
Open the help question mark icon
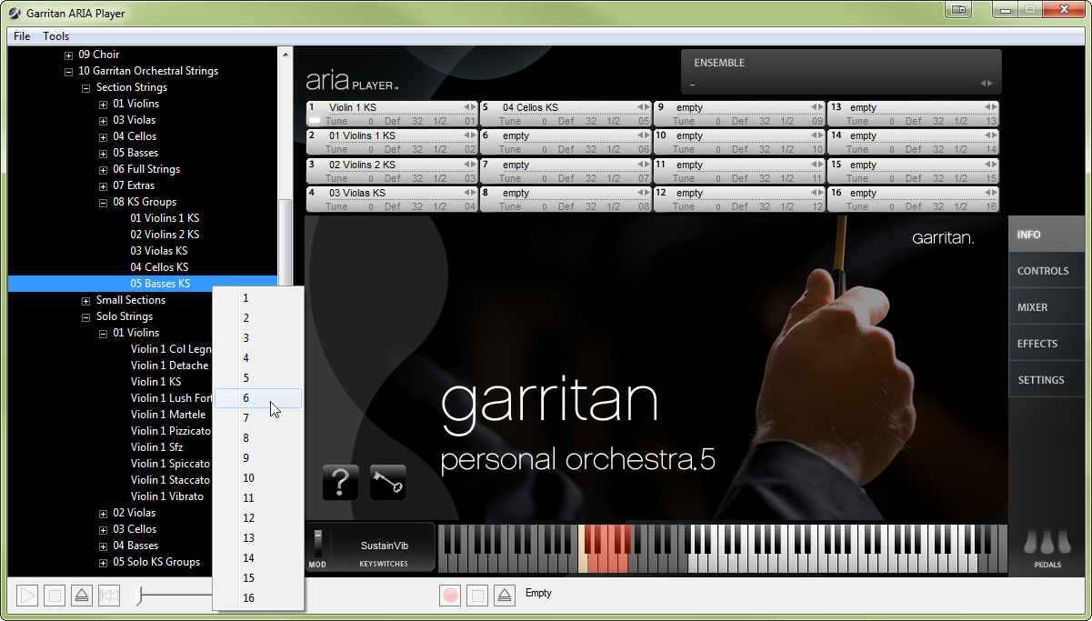[341, 483]
